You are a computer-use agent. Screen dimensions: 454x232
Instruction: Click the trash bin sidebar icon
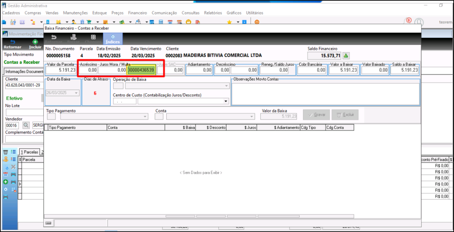pos(5,152)
